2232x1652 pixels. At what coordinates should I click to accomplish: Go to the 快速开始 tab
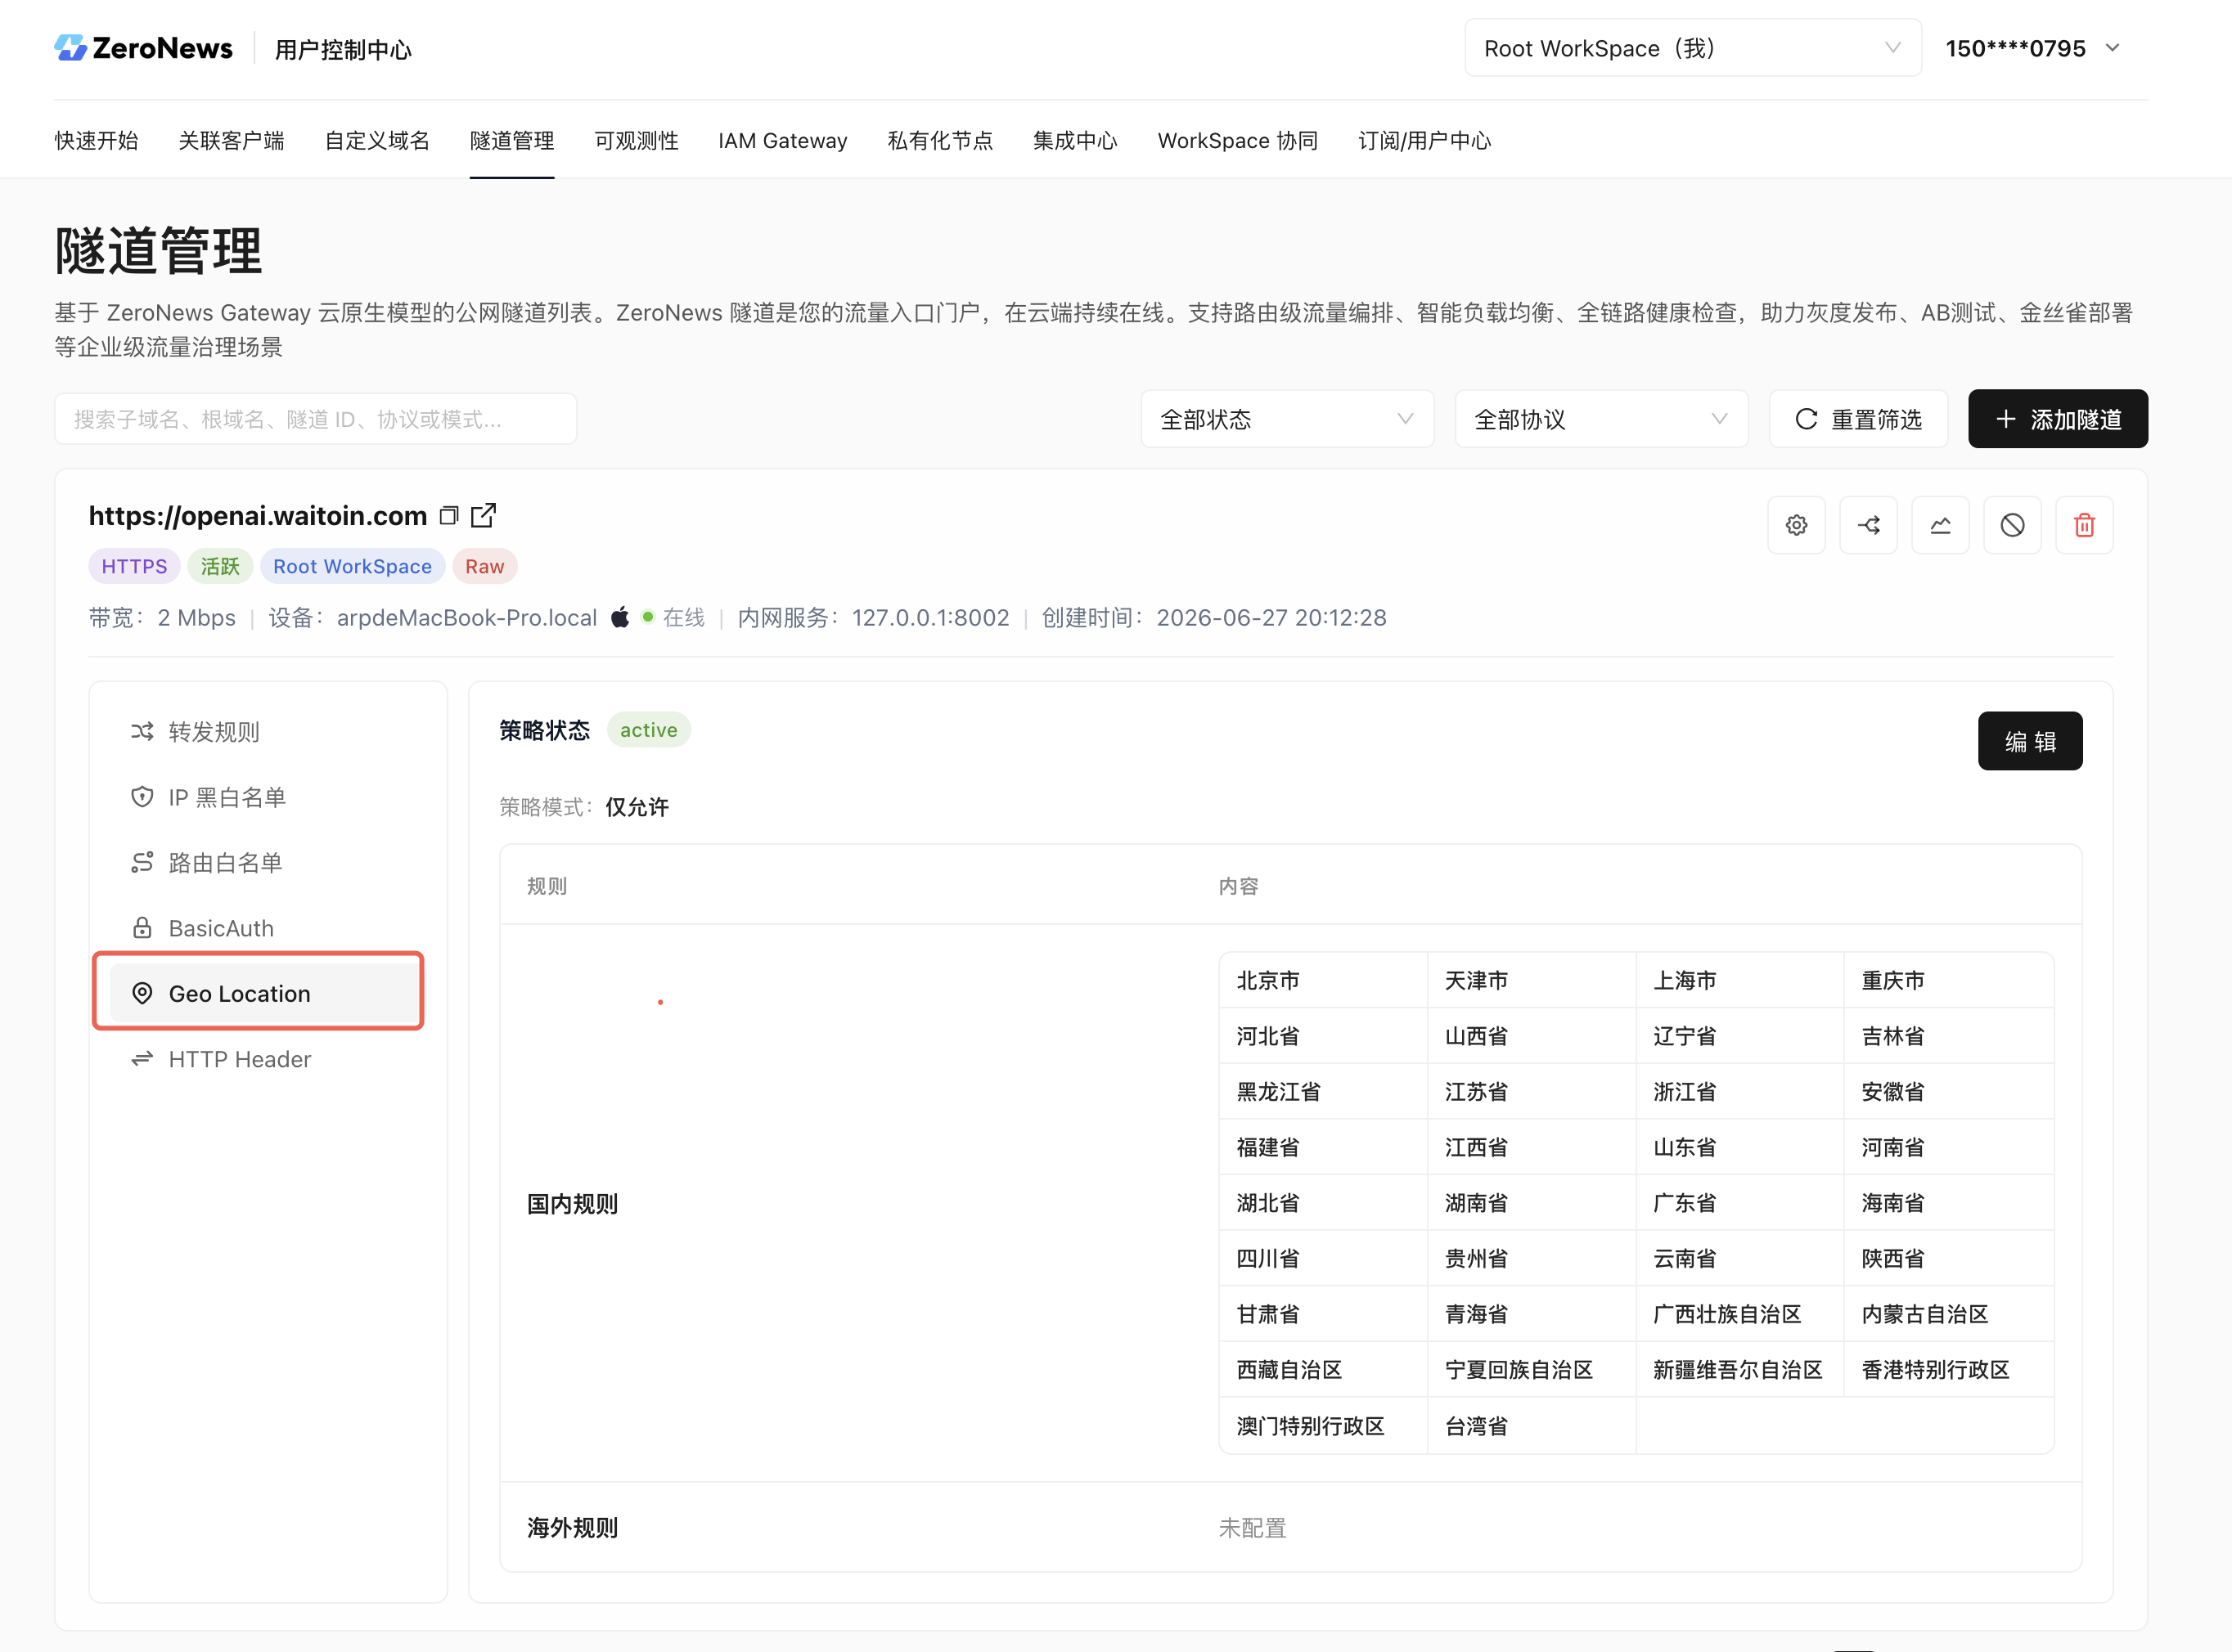96,141
